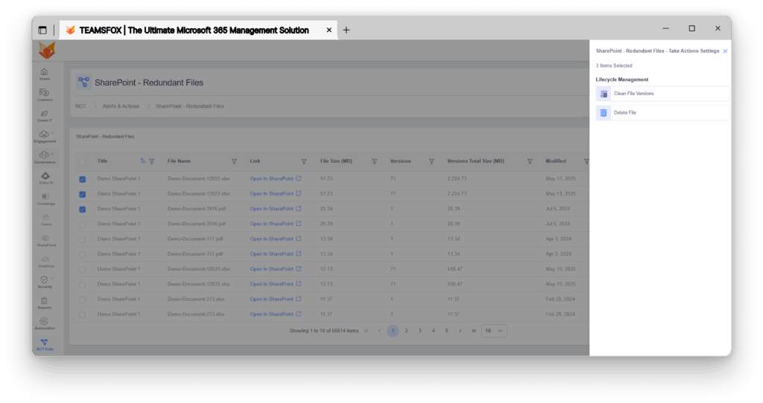Collapse the Governance sidebar chevron

[x=53, y=154]
